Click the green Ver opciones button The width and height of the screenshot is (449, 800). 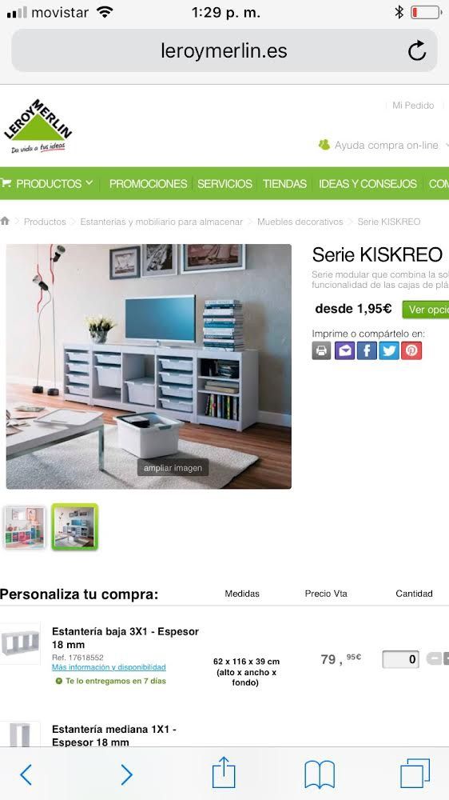point(426,310)
